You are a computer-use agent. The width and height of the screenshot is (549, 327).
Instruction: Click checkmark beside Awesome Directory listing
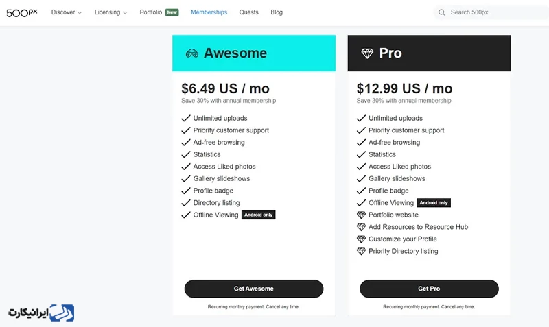(185, 203)
